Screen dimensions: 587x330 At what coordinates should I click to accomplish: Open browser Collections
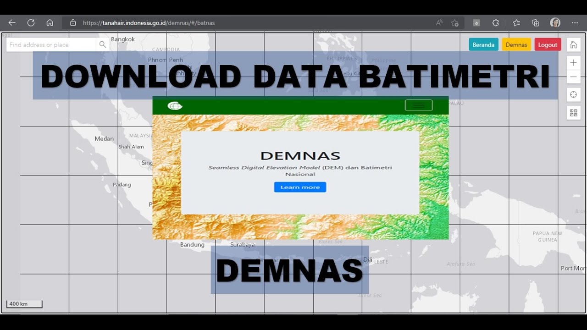[x=535, y=22]
